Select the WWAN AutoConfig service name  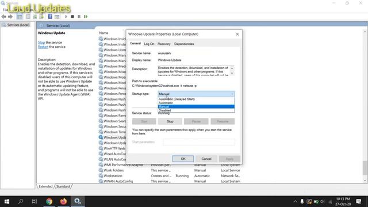tap(118, 181)
